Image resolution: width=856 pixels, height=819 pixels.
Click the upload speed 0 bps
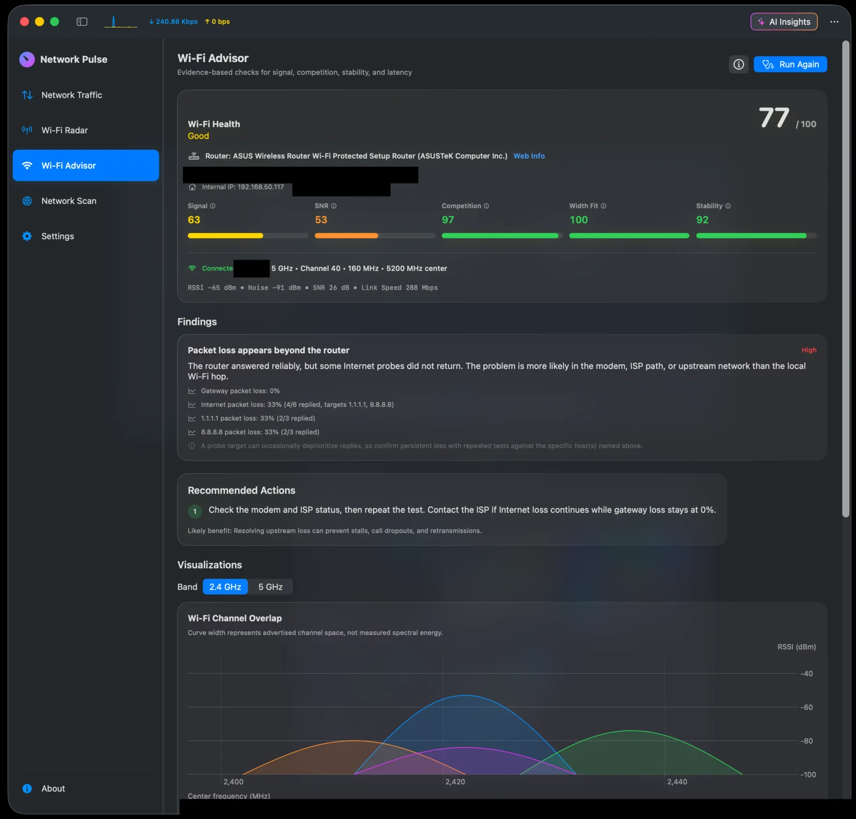point(217,21)
